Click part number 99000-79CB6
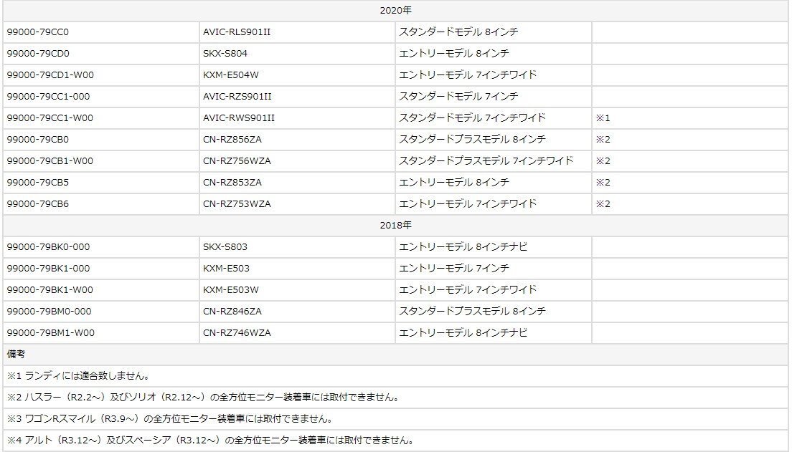 tap(38, 204)
